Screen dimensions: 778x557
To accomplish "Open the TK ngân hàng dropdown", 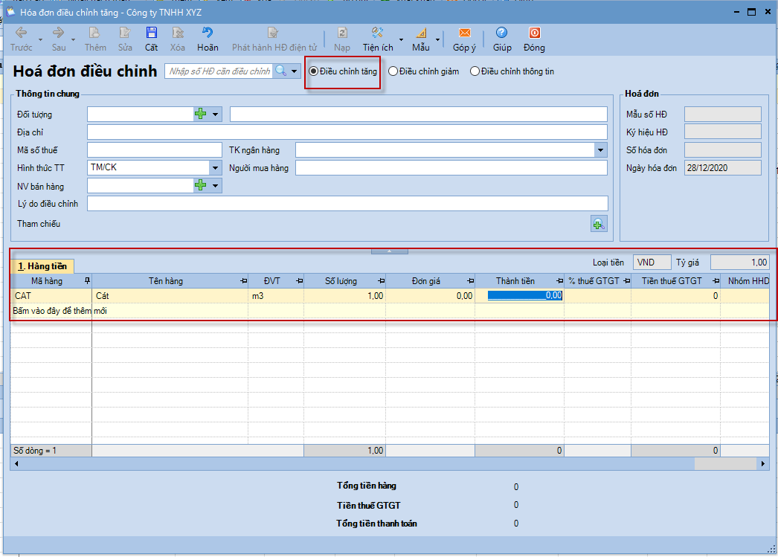I will pyautogui.click(x=600, y=149).
